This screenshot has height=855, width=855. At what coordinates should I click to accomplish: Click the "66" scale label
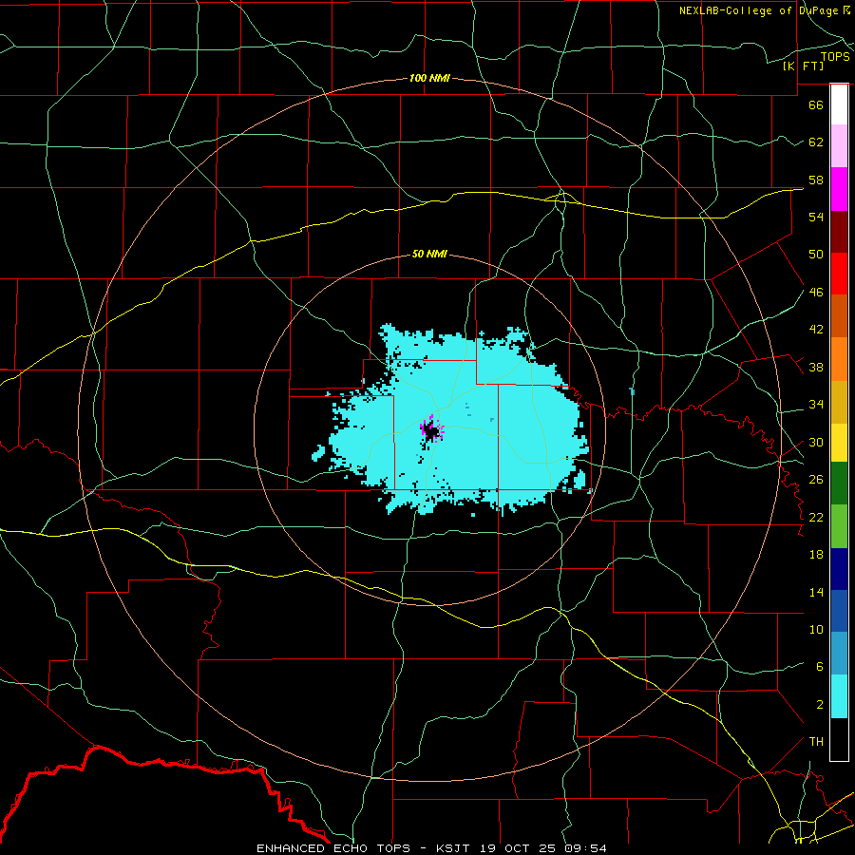816,104
